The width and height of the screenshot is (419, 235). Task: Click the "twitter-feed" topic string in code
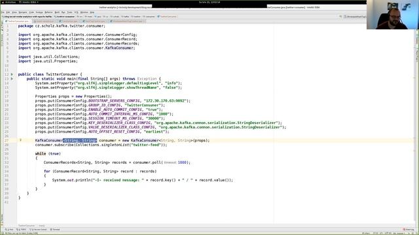coord(146,145)
